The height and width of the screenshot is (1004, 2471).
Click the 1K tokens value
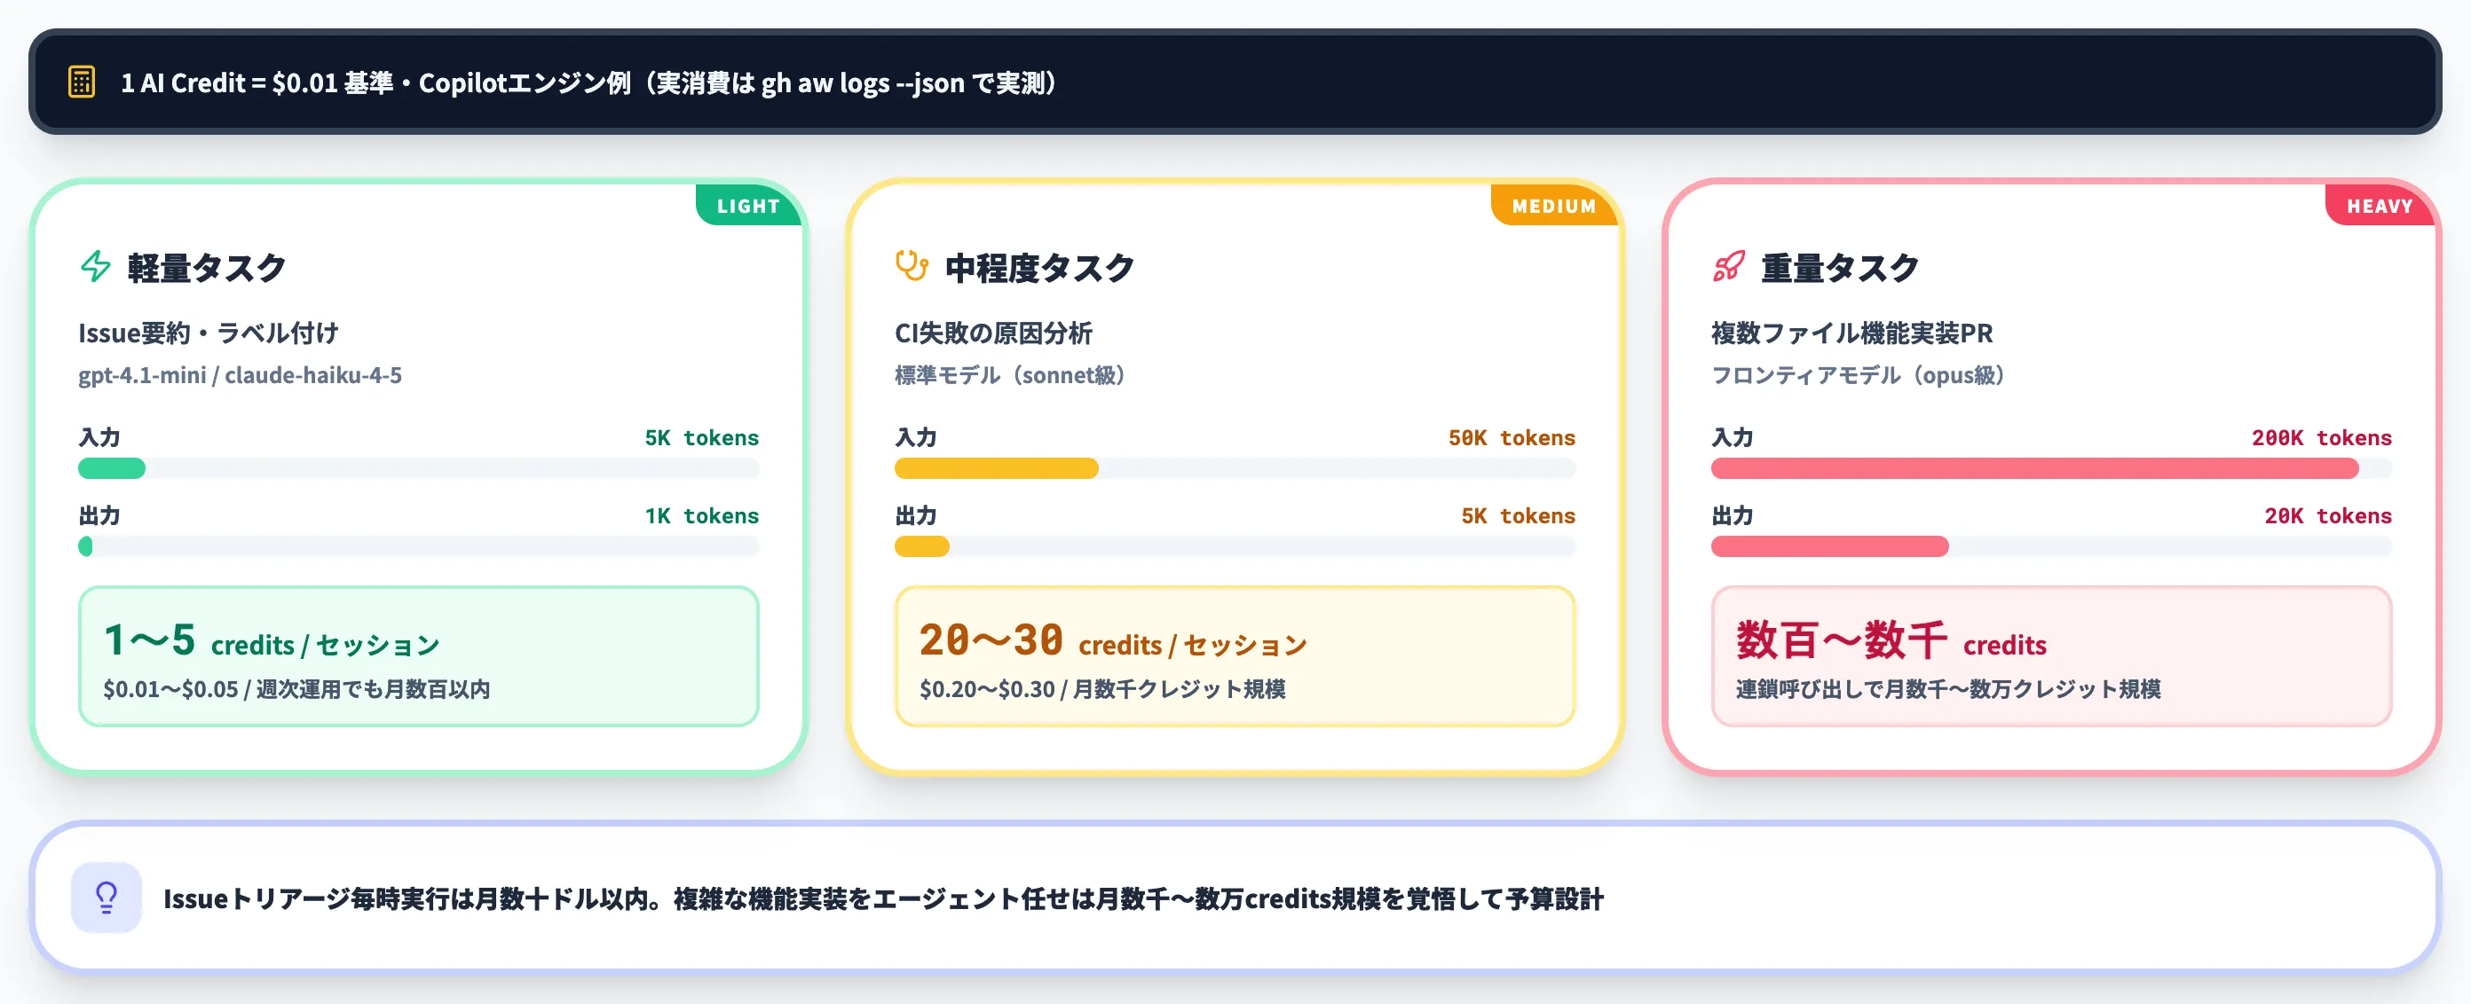701,516
